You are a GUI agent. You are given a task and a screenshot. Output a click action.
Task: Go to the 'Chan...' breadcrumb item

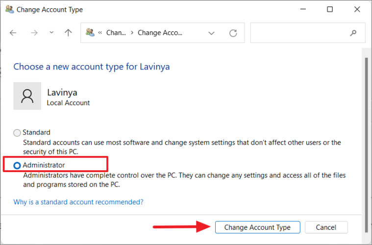pyautogui.click(x=116, y=33)
